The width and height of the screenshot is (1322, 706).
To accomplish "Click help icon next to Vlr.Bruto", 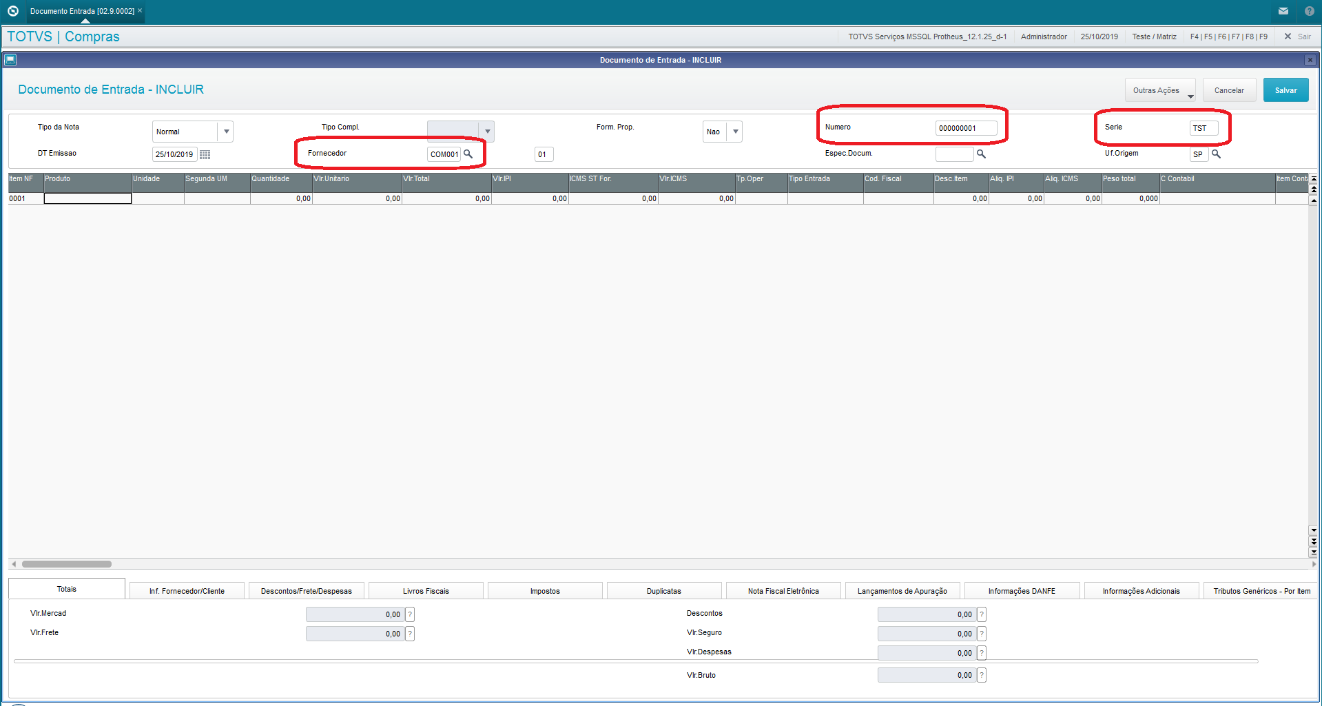I will coord(982,675).
